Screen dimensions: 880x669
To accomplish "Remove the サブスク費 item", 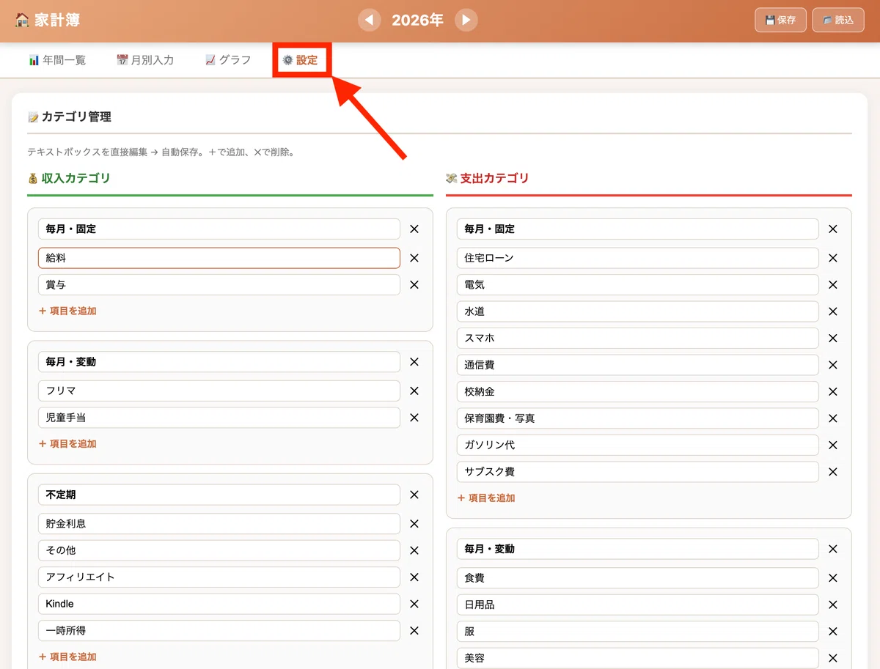I will [x=833, y=472].
